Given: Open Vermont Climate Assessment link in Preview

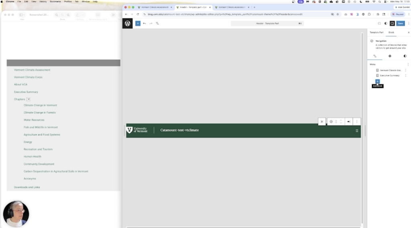Looking at the screenshot, I should pos(32,70).
